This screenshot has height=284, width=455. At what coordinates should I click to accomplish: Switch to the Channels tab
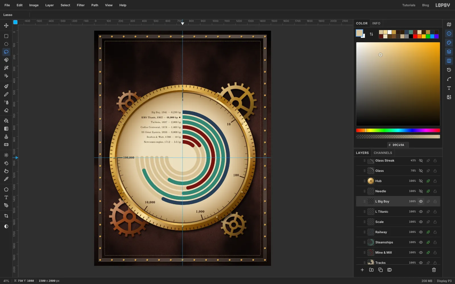tap(383, 153)
